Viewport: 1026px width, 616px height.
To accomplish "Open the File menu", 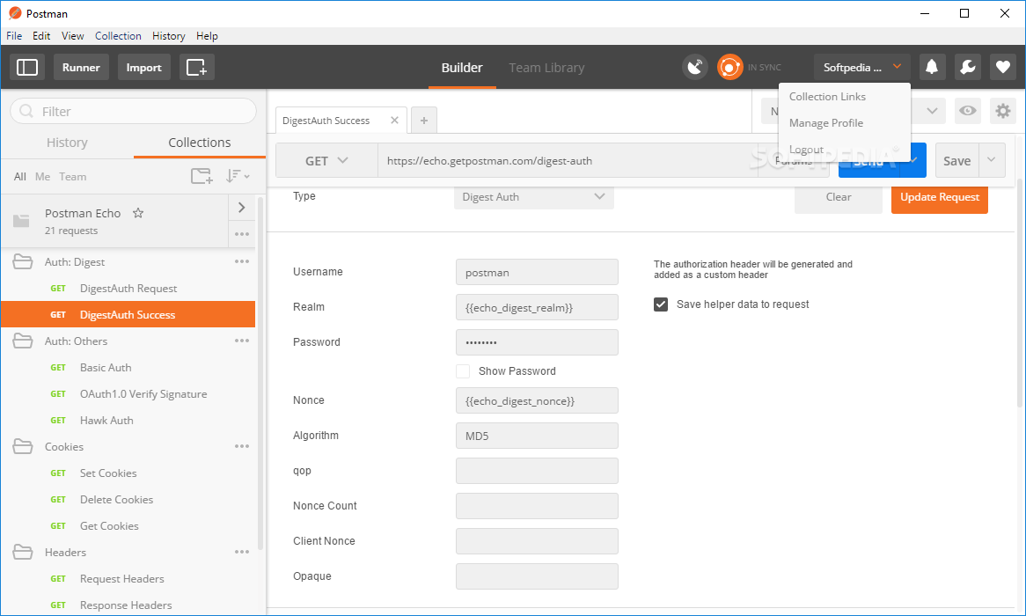I will click(x=14, y=36).
